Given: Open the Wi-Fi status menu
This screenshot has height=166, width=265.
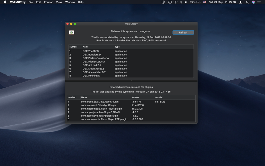Looking at the screenshot, I should coord(176,2).
